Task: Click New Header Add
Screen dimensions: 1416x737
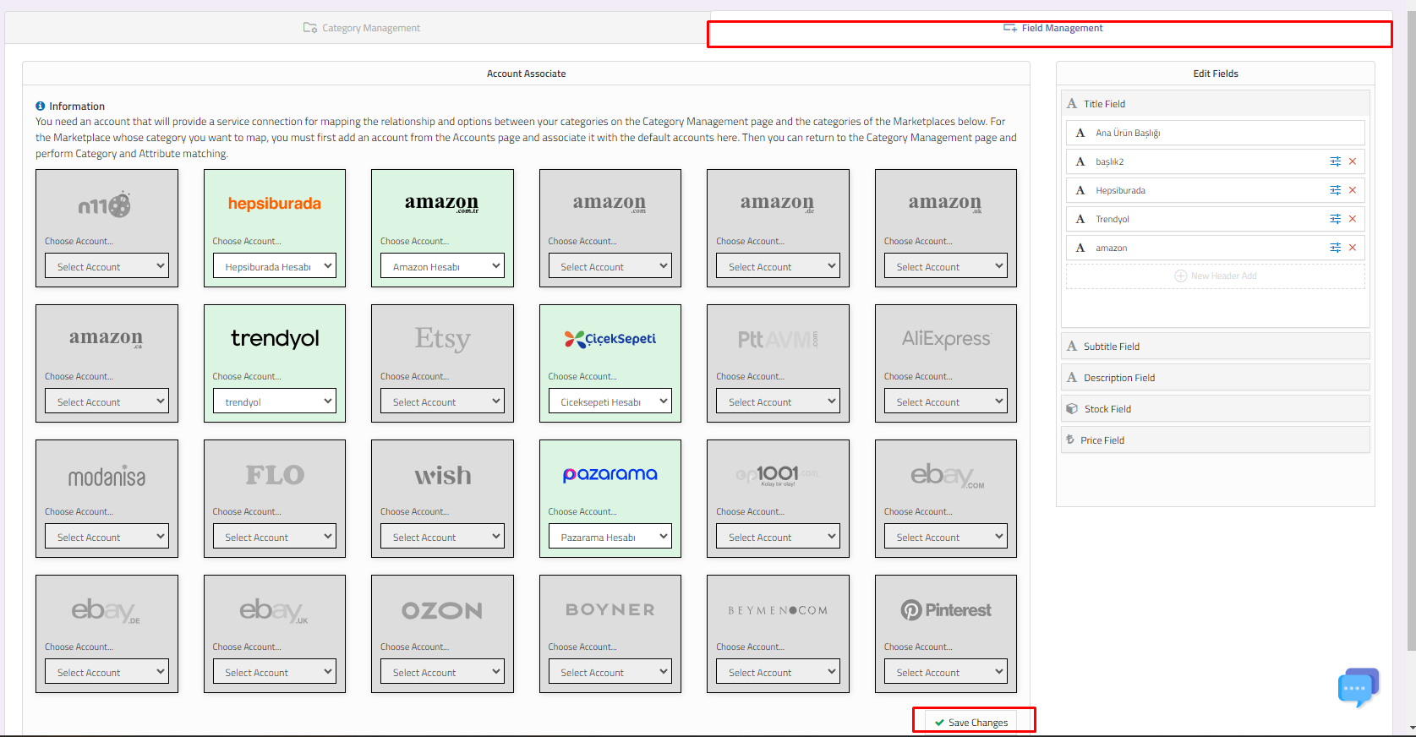Action: (x=1215, y=276)
